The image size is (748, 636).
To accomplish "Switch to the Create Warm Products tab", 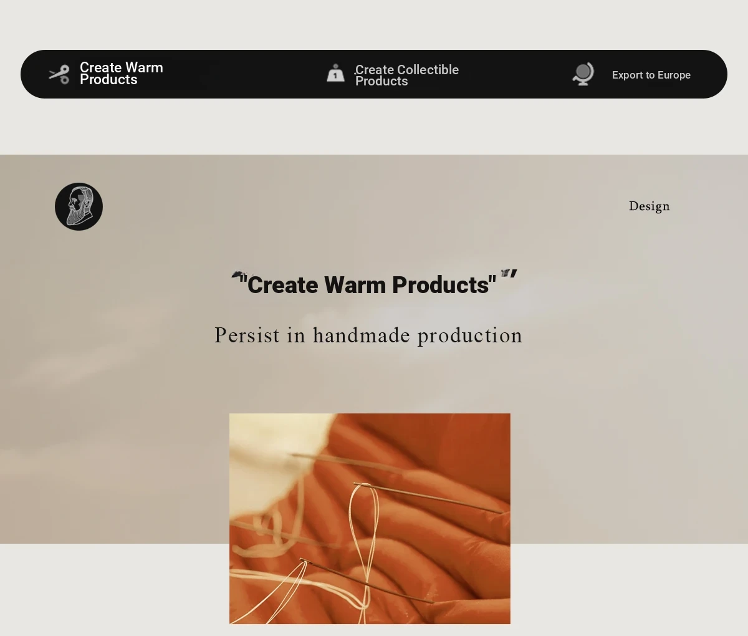I will pos(122,74).
